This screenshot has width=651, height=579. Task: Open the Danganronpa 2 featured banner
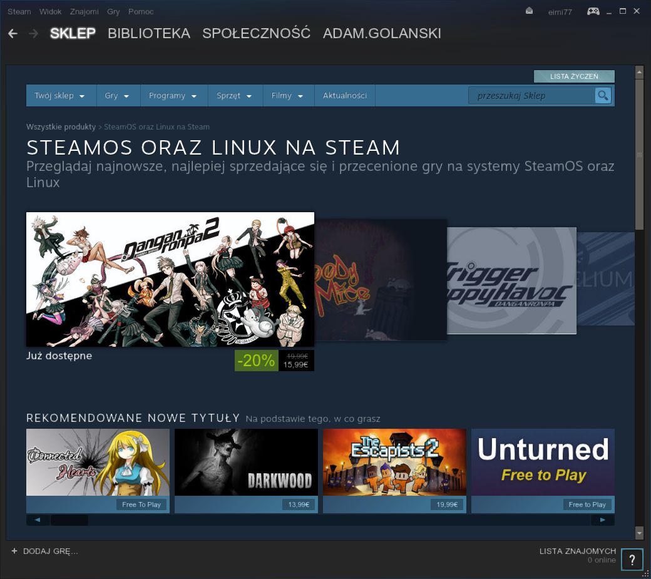[170, 279]
